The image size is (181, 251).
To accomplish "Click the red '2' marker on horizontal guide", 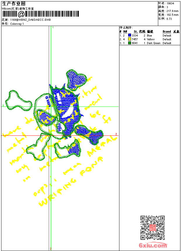I will point(116,134).
